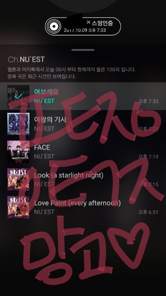Open the streaming certification pill badge

83,26
